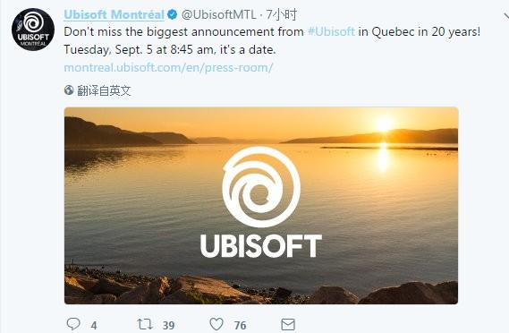509x333 pixels.
Task: Click the blue verified badge icon
Action: (x=173, y=14)
